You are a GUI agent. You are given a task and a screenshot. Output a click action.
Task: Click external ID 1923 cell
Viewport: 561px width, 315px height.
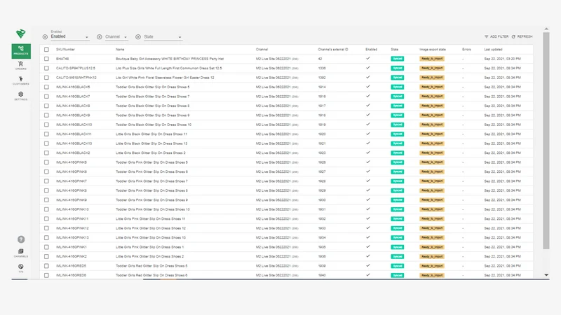point(322,153)
